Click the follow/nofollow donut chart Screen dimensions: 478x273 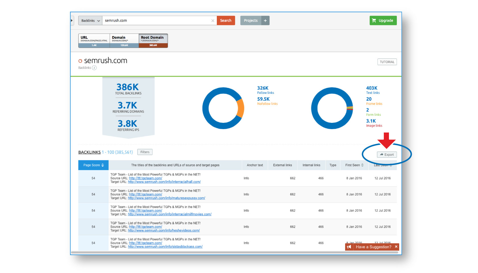223,108
